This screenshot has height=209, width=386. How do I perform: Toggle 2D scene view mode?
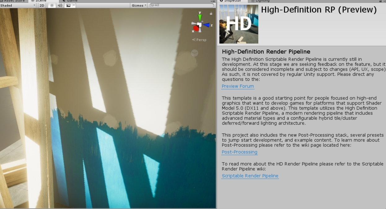click(x=42, y=5)
